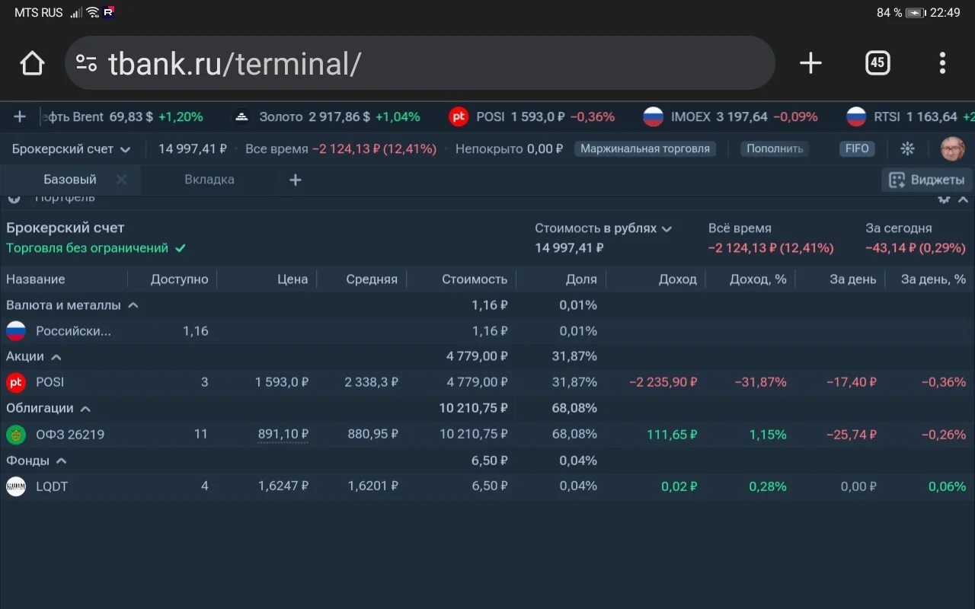Switch to the Базовый tab
The image size is (975, 609).
pos(70,180)
